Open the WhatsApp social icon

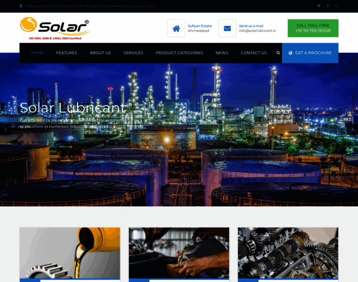point(337,6)
